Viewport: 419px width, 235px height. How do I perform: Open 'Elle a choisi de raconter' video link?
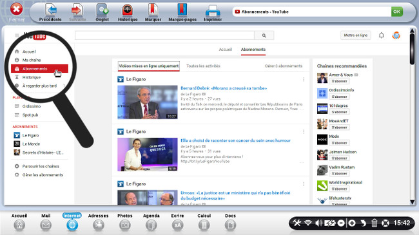coord(235,140)
